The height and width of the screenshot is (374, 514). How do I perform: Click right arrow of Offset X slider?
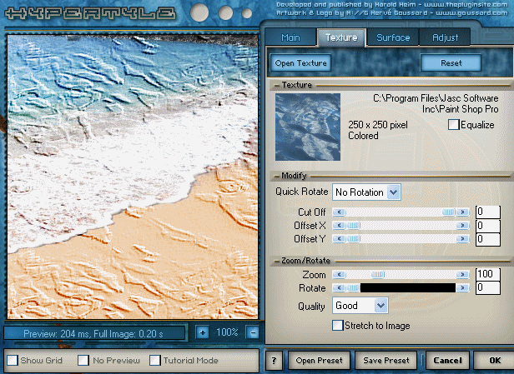click(461, 226)
